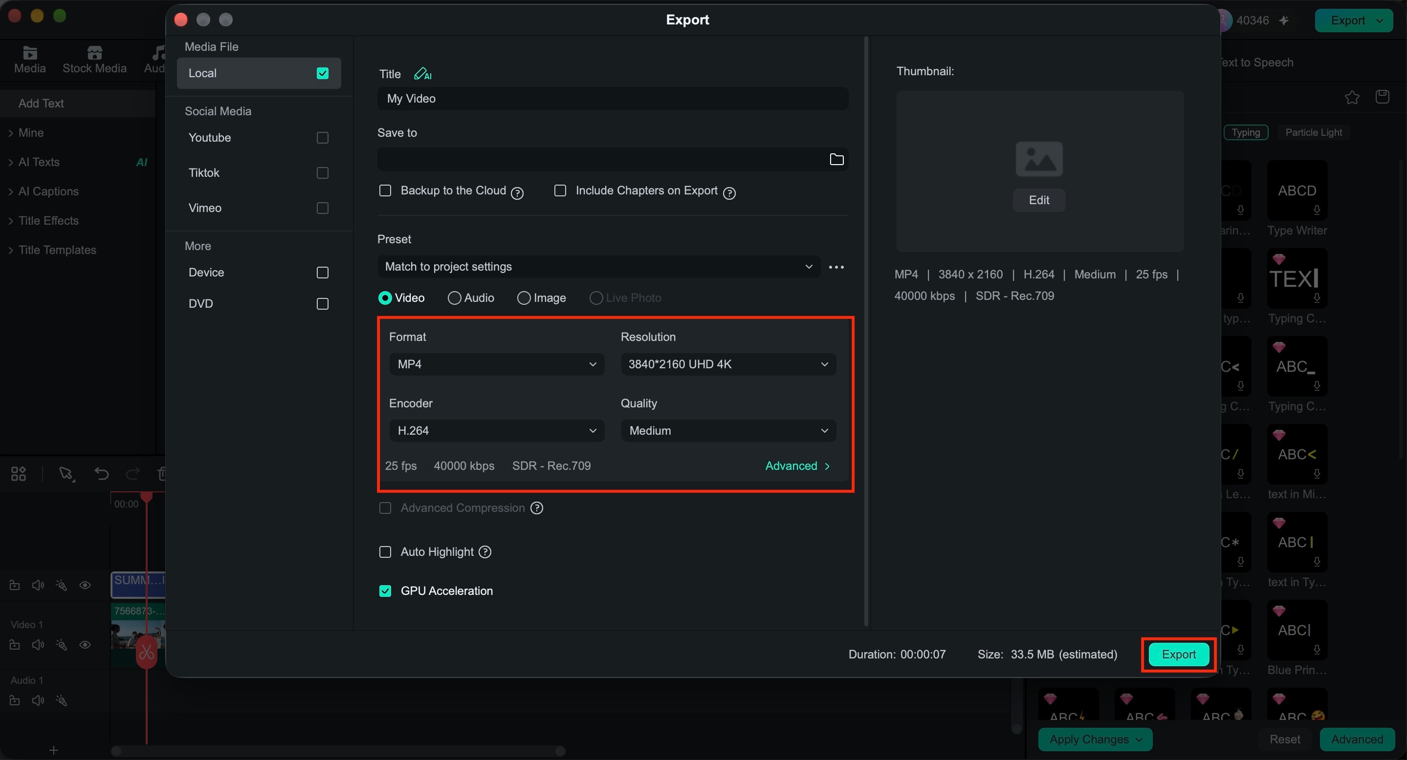Click the undo icon in timeline toolbar

(102, 474)
